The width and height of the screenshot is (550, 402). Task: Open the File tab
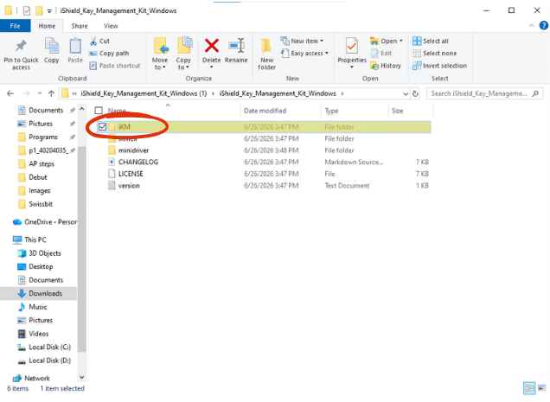point(15,26)
